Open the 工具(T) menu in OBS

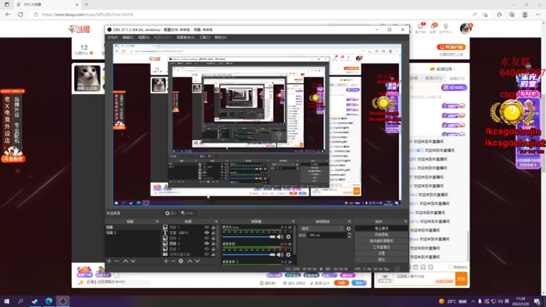click(x=204, y=38)
